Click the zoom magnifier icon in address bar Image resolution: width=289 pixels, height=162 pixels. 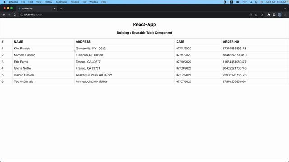[251, 14]
